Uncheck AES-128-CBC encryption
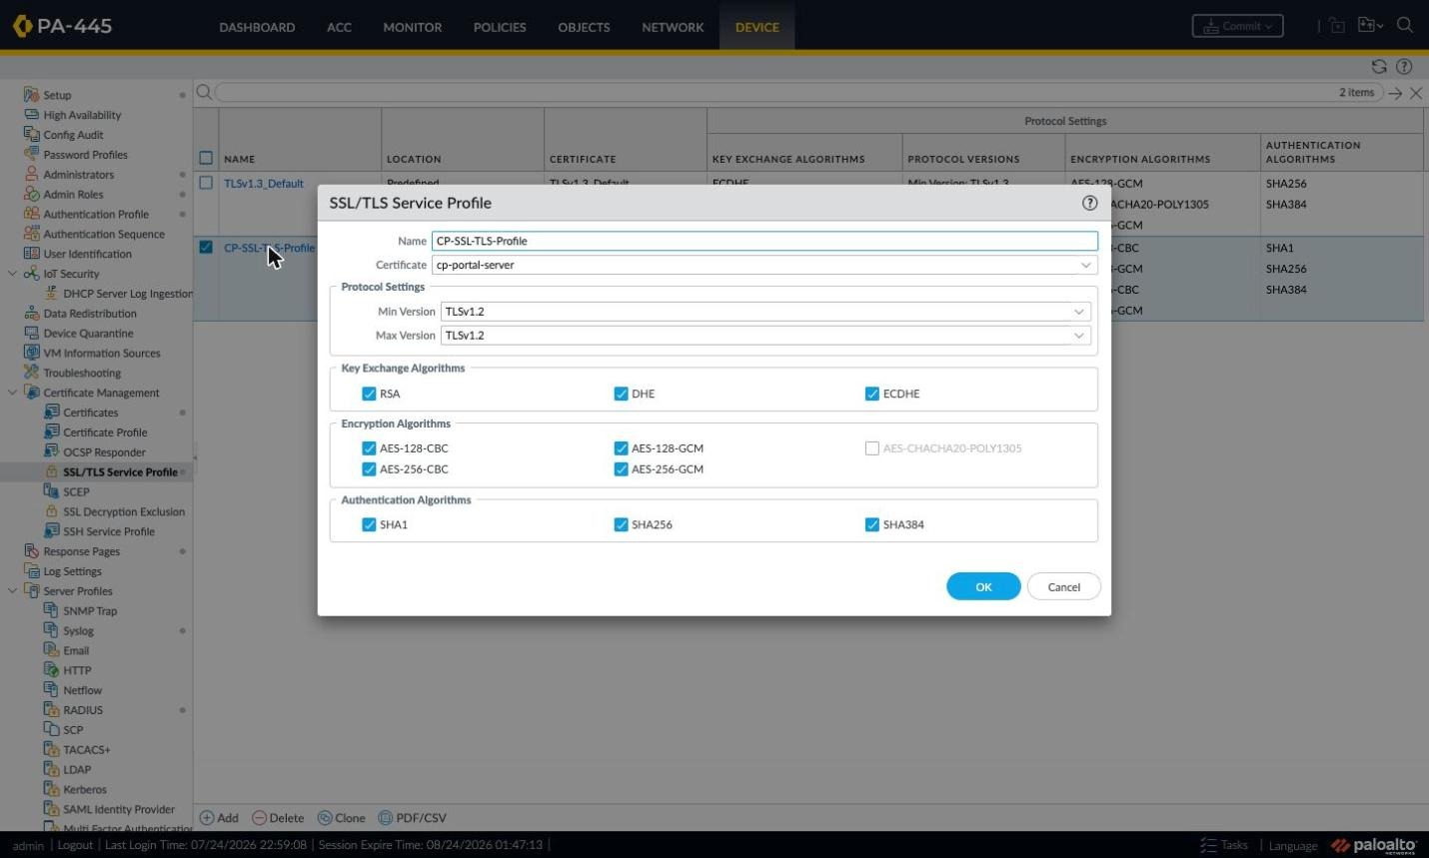 point(369,448)
